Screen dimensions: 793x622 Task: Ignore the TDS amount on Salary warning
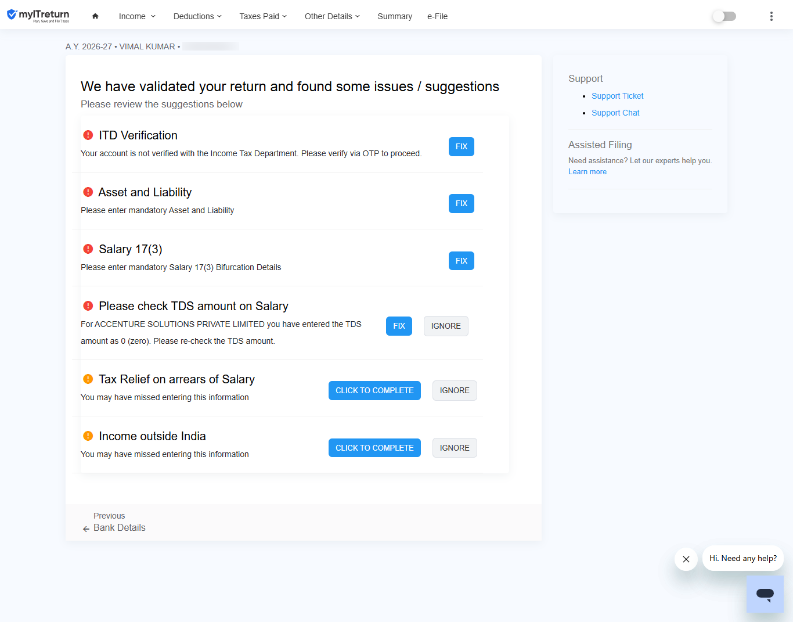[446, 326]
